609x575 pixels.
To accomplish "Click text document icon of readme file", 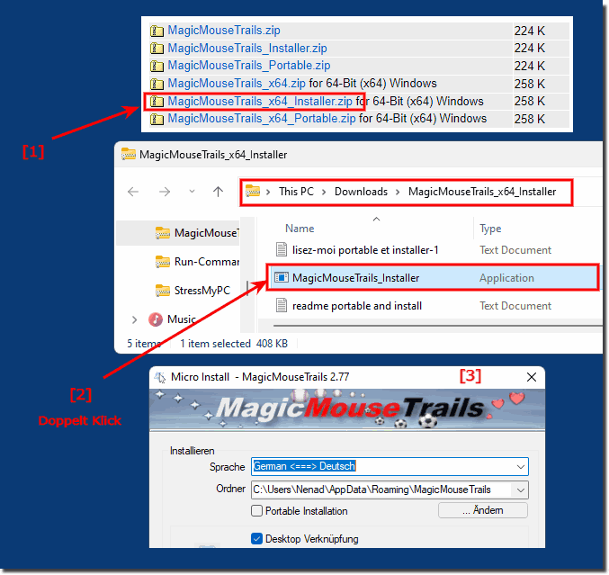I will coord(282,305).
